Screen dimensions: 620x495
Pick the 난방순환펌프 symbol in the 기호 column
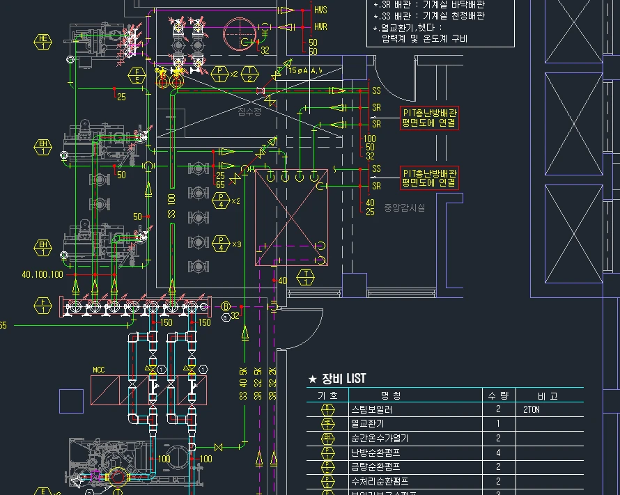click(x=327, y=453)
